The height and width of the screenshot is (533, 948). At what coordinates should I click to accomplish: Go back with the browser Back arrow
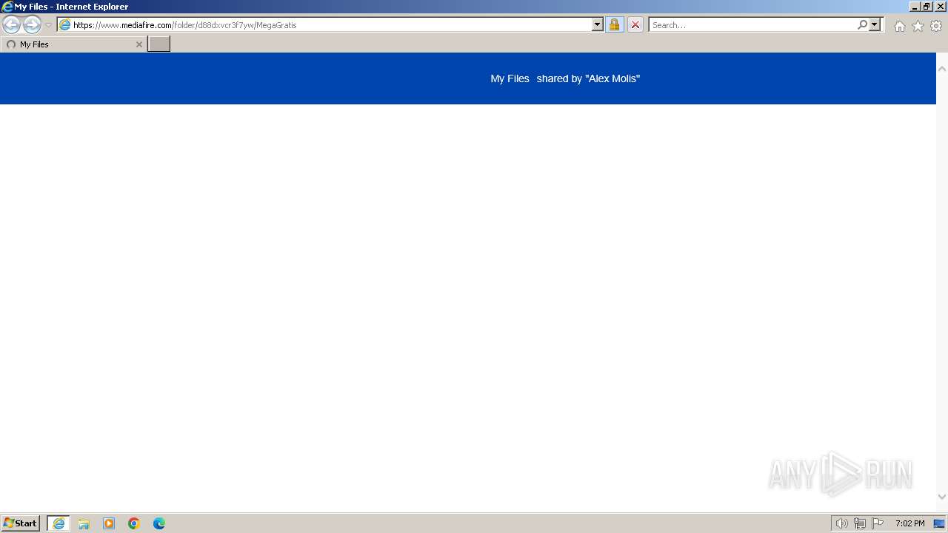click(x=11, y=24)
